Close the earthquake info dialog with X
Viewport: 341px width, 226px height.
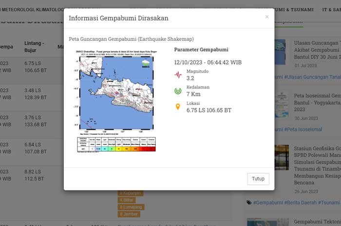pyautogui.click(x=266, y=17)
